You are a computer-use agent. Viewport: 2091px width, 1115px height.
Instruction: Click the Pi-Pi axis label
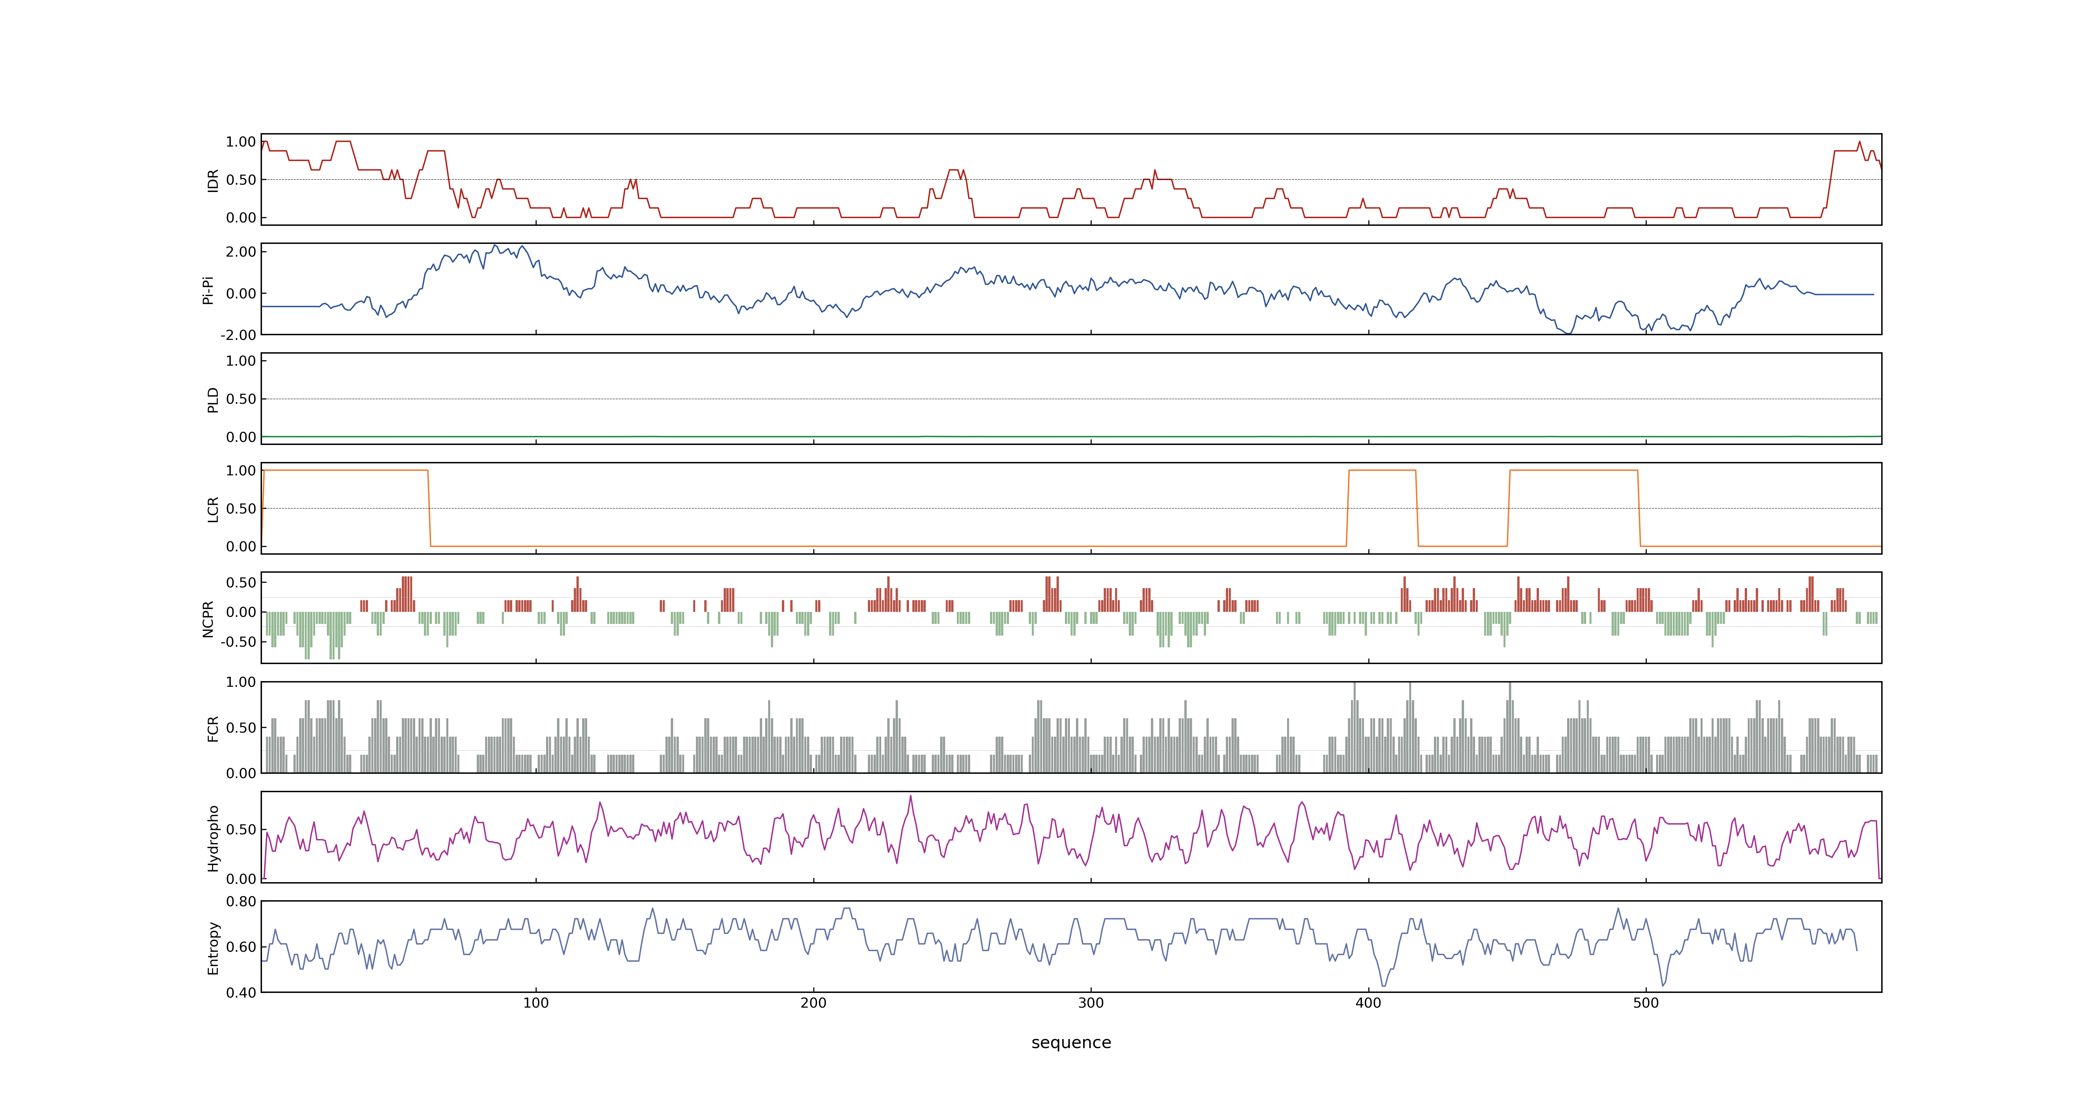[208, 290]
